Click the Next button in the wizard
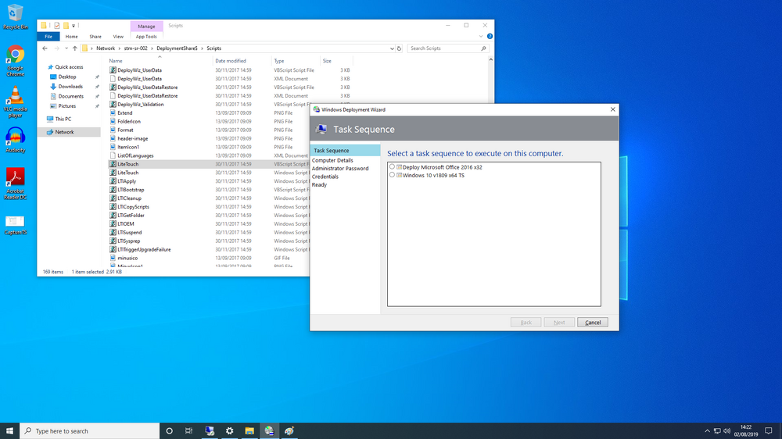 (559, 323)
